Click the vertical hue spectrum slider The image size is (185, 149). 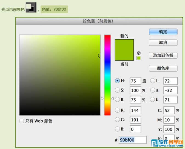pos(107,75)
